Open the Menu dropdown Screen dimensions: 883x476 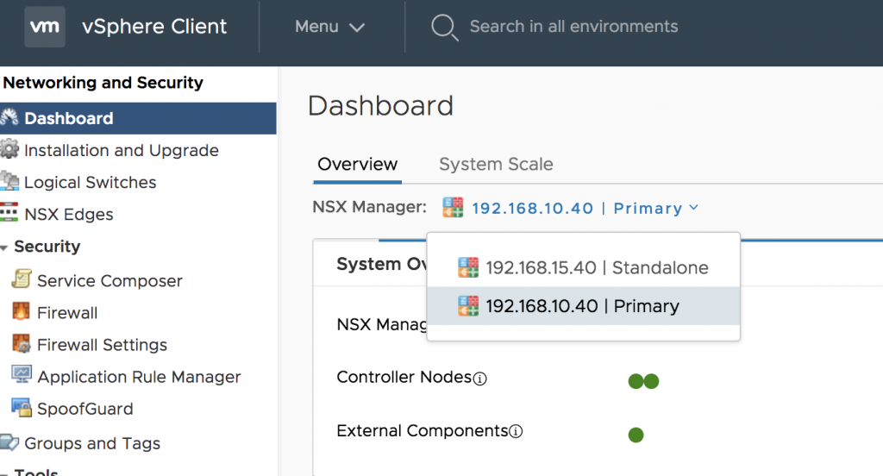(x=329, y=27)
